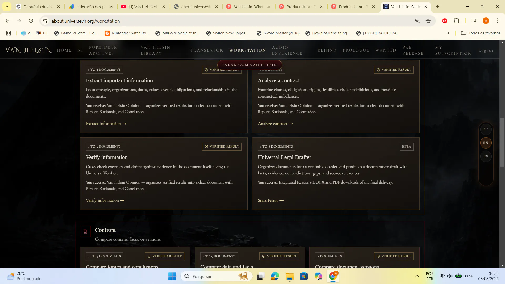Go to HOME nav item
The height and width of the screenshot is (284, 505).
coord(64,50)
